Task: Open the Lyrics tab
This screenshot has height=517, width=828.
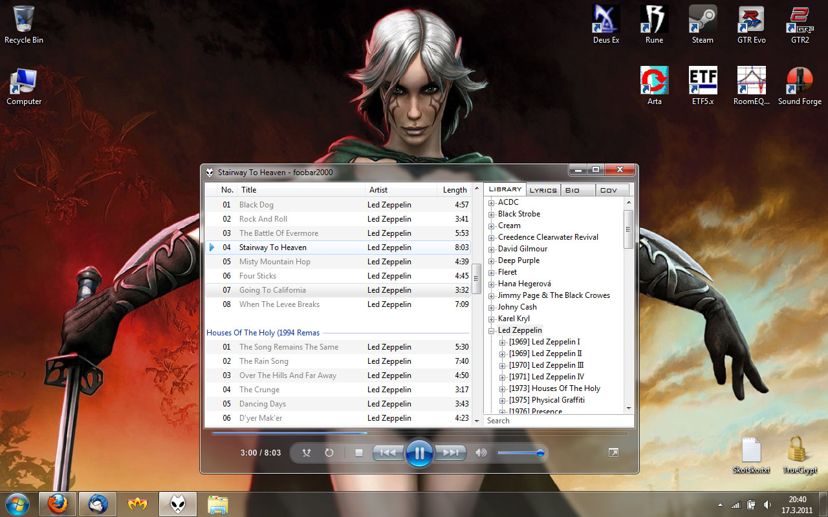Action: click(x=543, y=190)
